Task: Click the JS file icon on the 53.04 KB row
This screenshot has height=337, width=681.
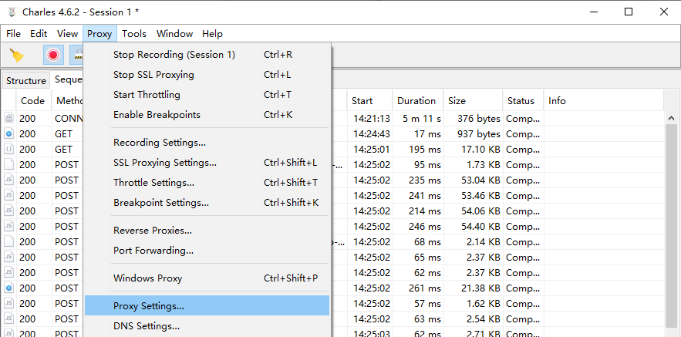Action: (8, 180)
